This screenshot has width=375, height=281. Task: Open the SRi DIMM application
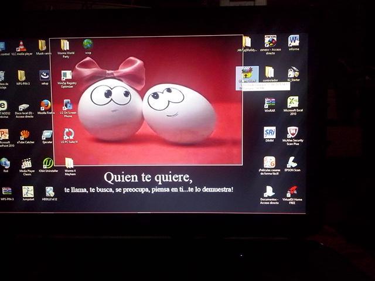click(x=270, y=134)
